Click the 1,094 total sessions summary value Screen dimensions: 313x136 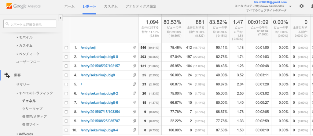point(152,22)
